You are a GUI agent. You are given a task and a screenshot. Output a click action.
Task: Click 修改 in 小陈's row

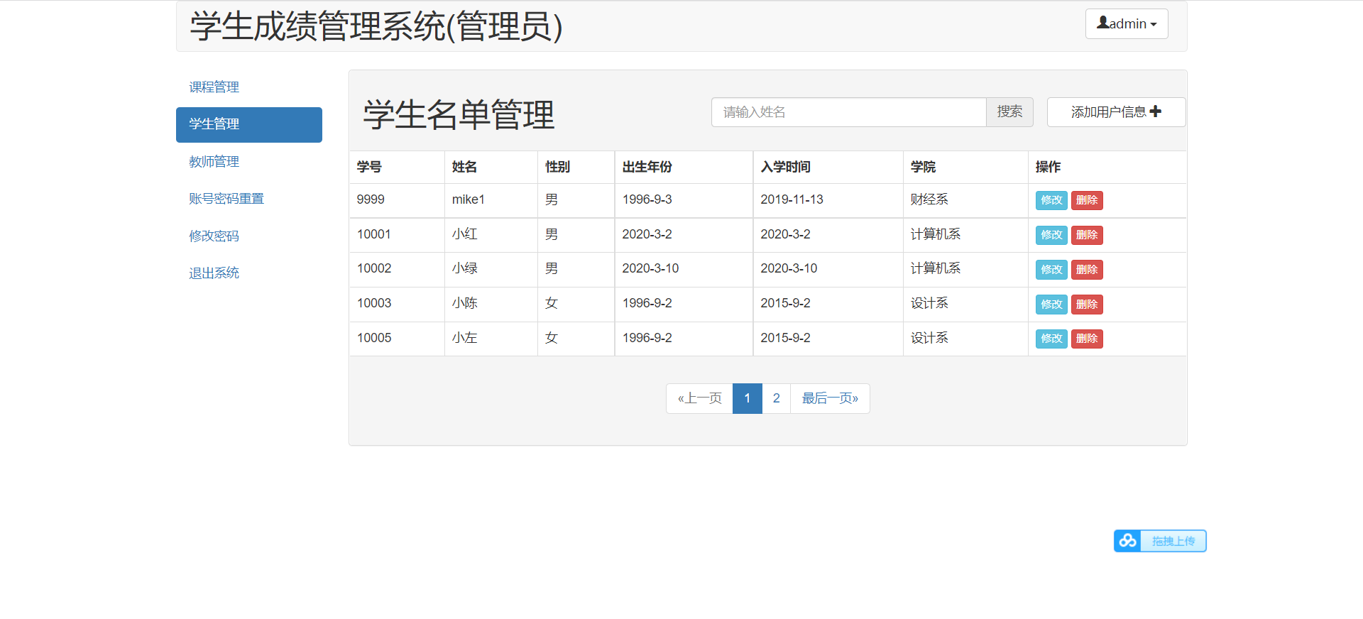[x=1051, y=305]
